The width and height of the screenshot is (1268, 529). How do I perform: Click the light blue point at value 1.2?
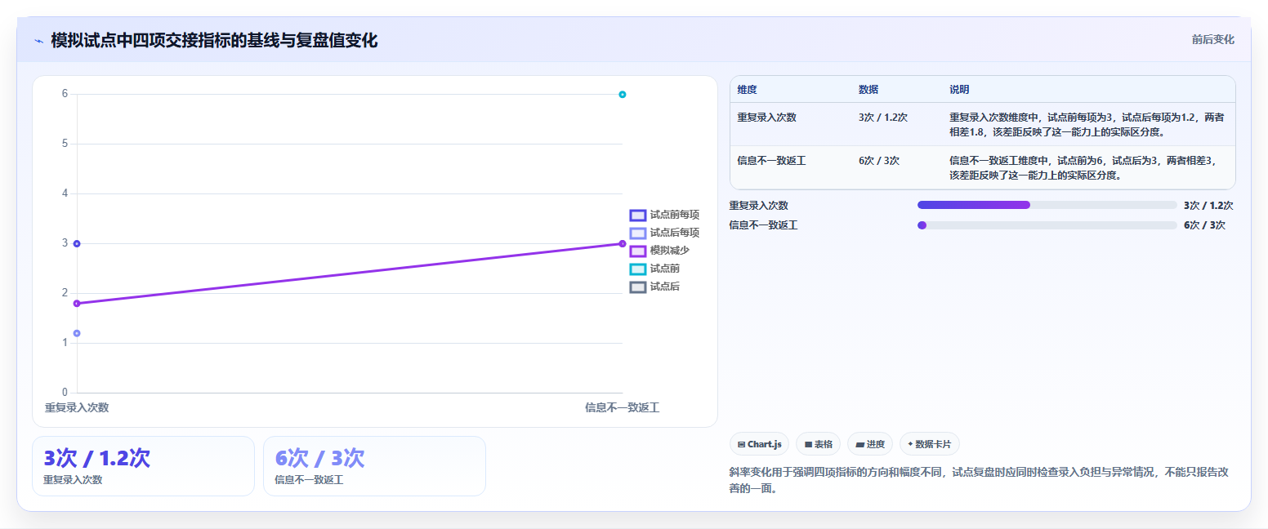77,333
